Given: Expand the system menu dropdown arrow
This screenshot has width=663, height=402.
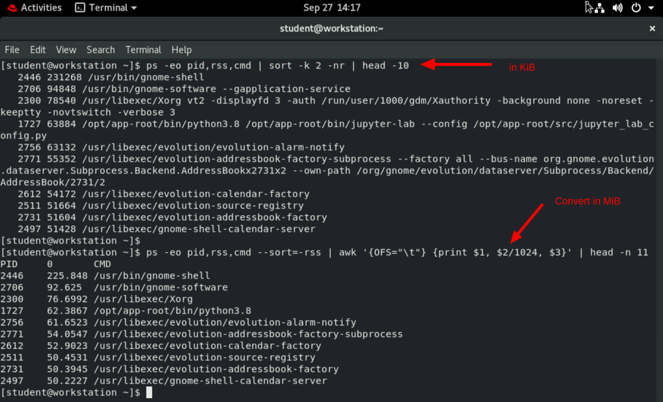Looking at the screenshot, I should pos(650,8).
